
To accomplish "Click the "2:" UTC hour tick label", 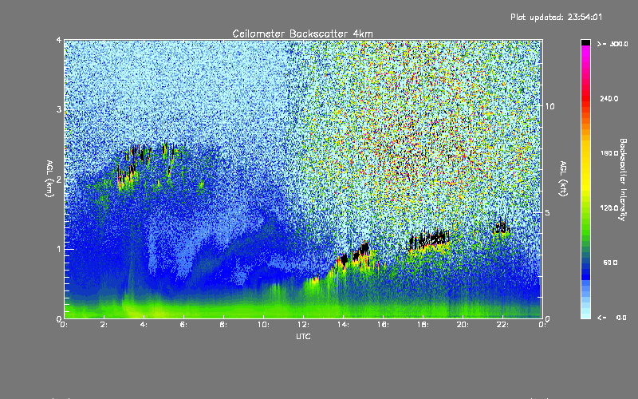I will tap(104, 325).
